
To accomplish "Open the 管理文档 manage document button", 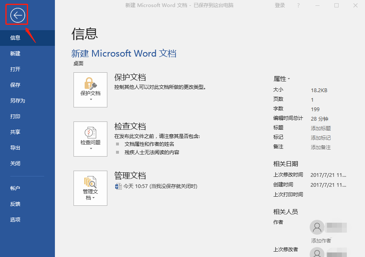I will (x=90, y=188).
